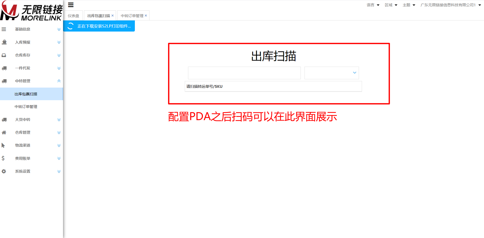
Task: Click the MORELINK logo
Action: 31,11
